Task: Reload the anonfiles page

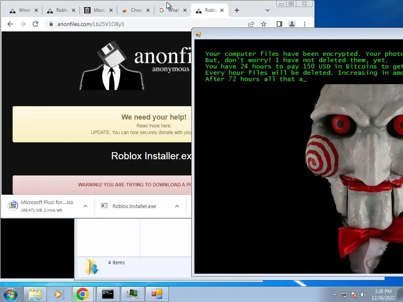Action: [x=35, y=24]
